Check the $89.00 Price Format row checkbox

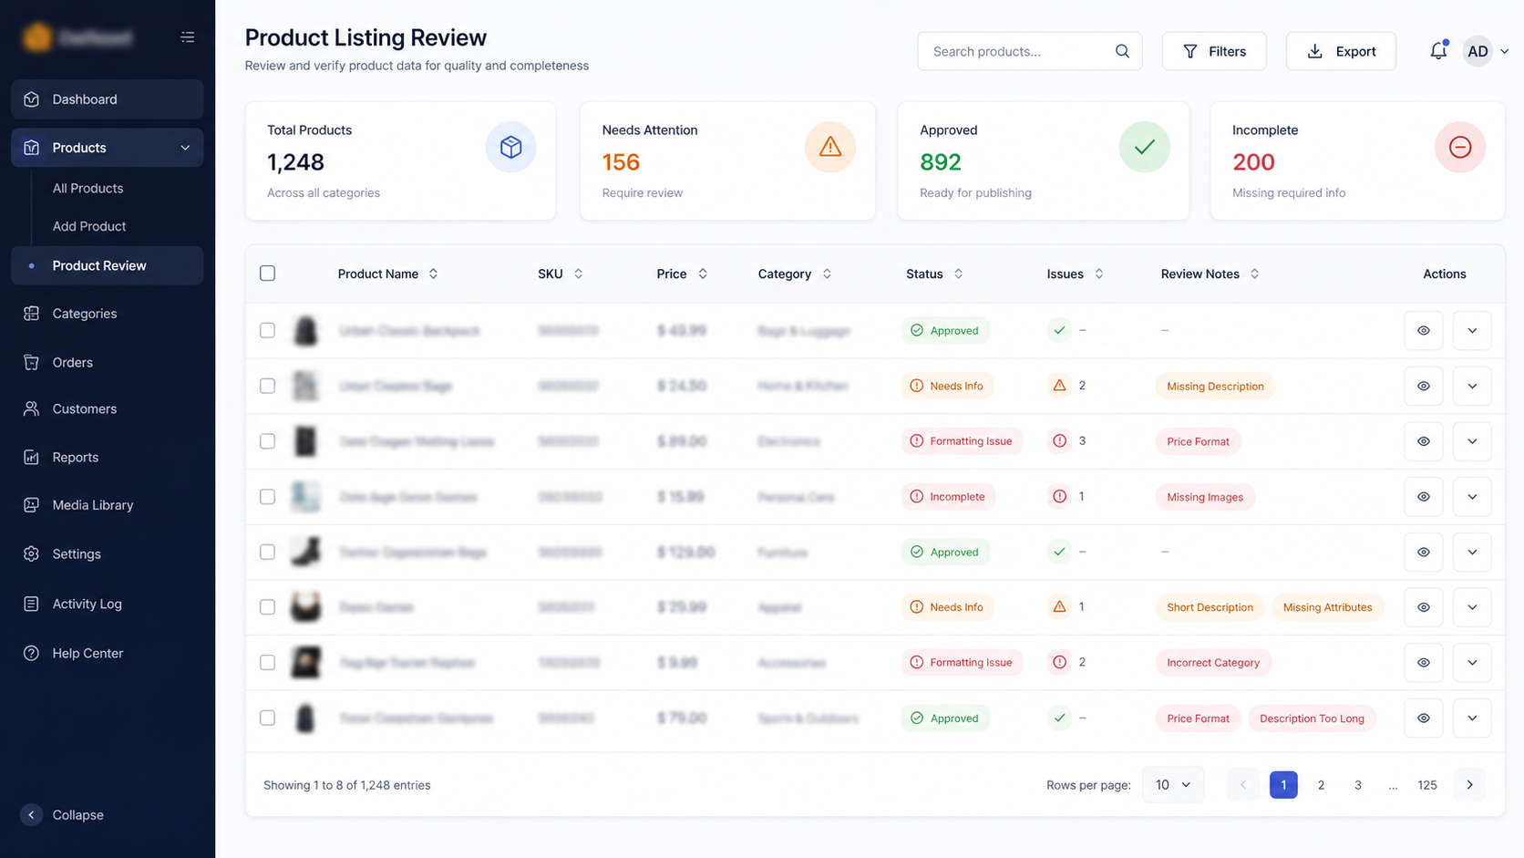coord(267,441)
